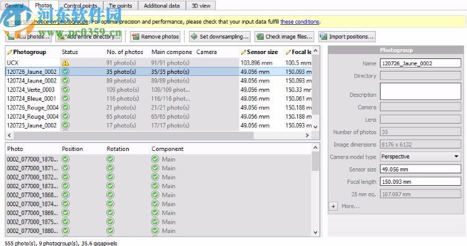Click into the Description text box

(x=420, y=91)
